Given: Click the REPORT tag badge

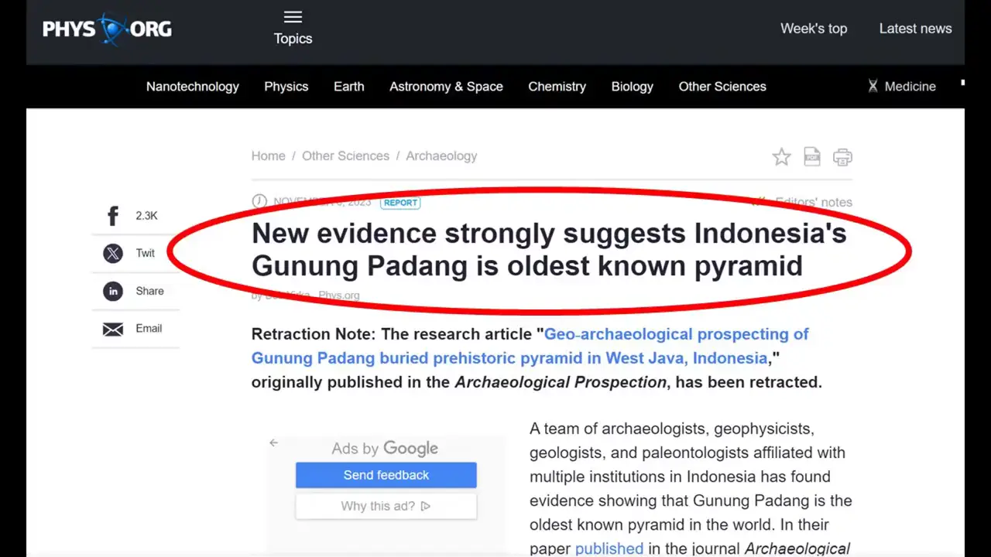Looking at the screenshot, I should (400, 203).
